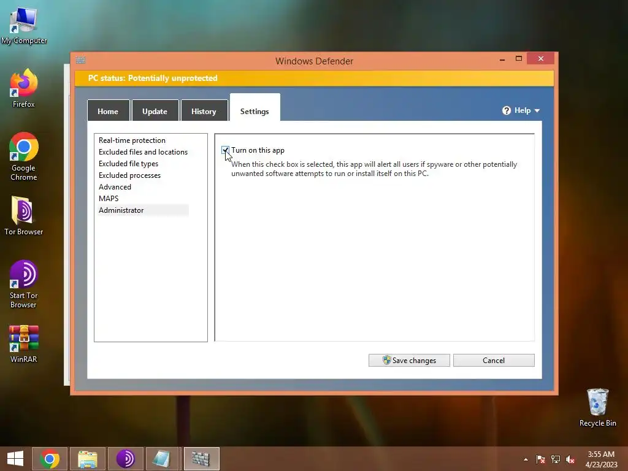
Task: Open the Tor Browser folder icon
Action: tap(24, 215)
